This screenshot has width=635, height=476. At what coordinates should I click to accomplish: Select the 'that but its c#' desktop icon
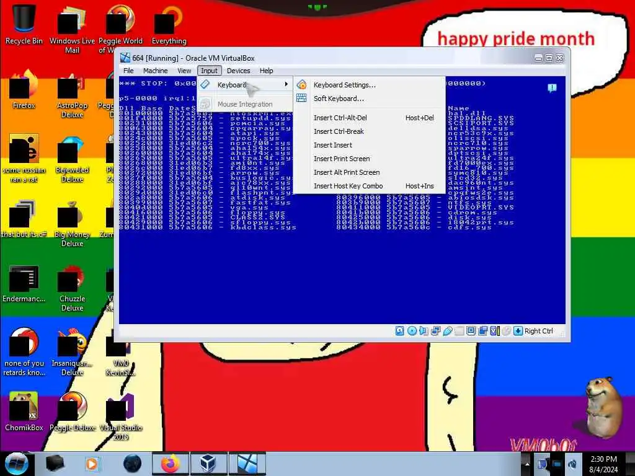click(x=24, y=219)
